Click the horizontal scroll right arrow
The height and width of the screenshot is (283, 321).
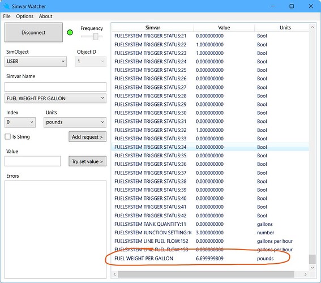click(306, 274)
